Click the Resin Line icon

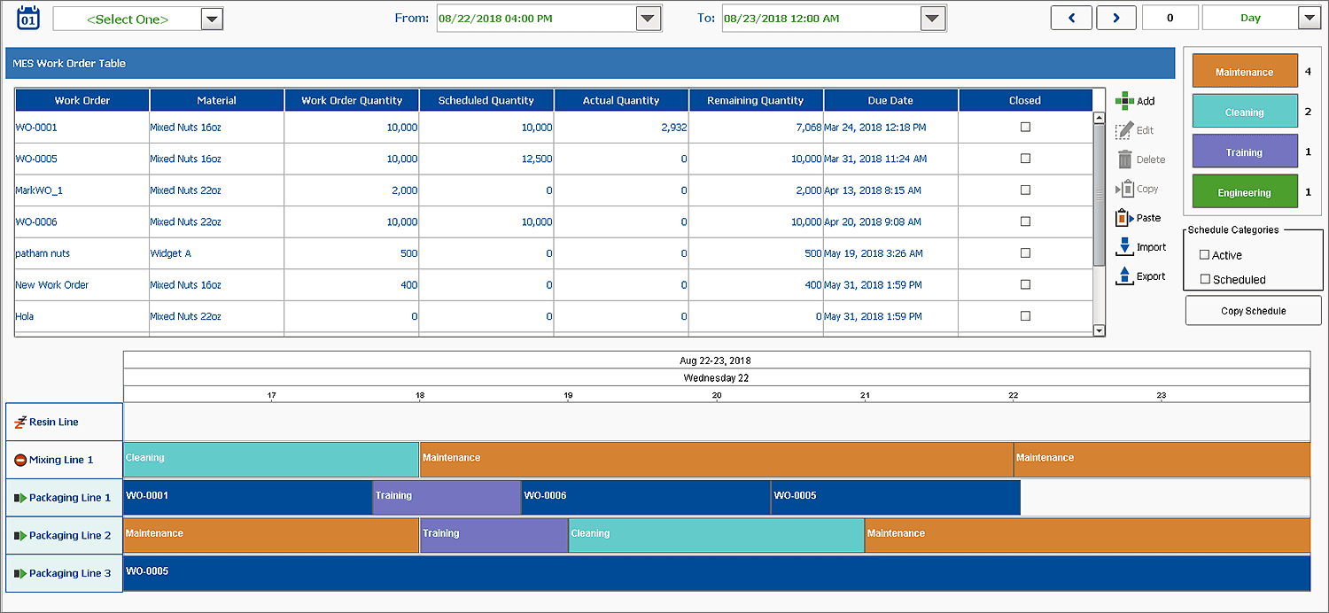[20, 422]
